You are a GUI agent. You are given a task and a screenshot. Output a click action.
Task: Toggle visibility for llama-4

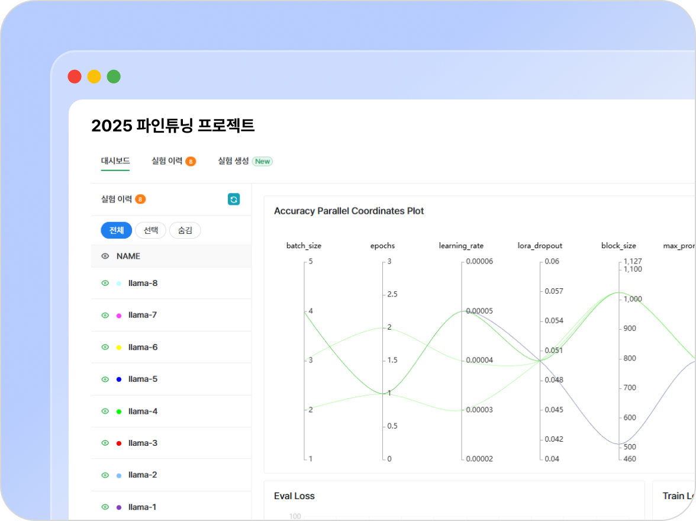pyautogui.click(x=105, y=411)
